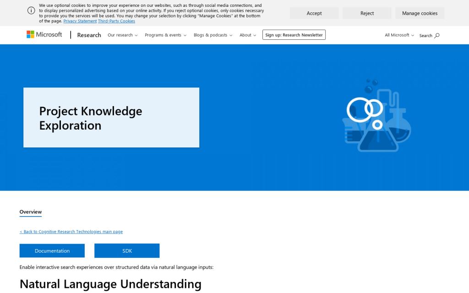Accept optional cookies

point(314,13)
